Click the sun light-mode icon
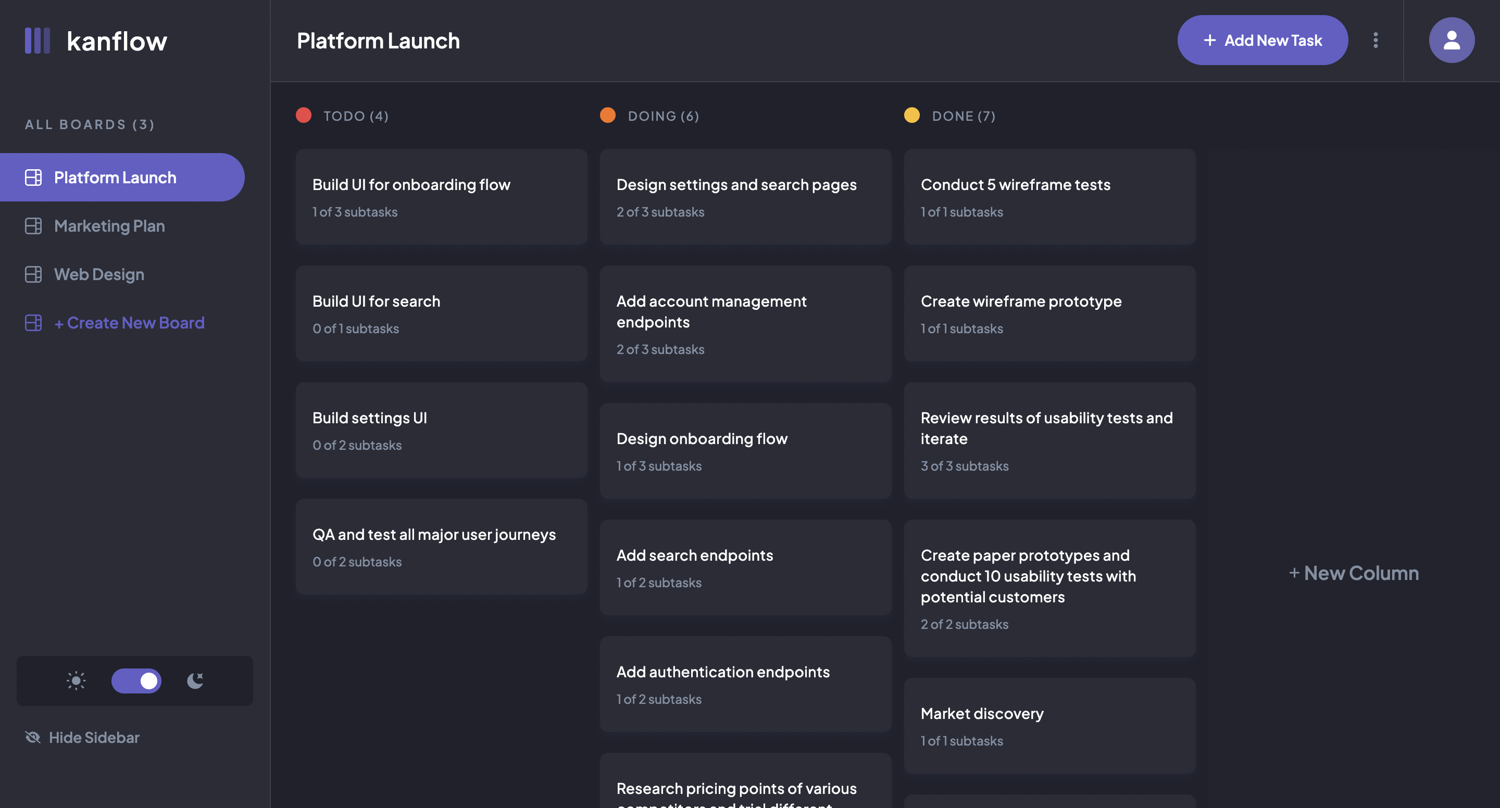Viewport: 1500px width, 808px height. [x=76, y=680]
